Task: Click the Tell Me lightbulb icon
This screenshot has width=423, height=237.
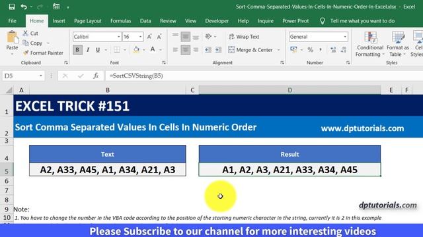Action: point(322,21)
